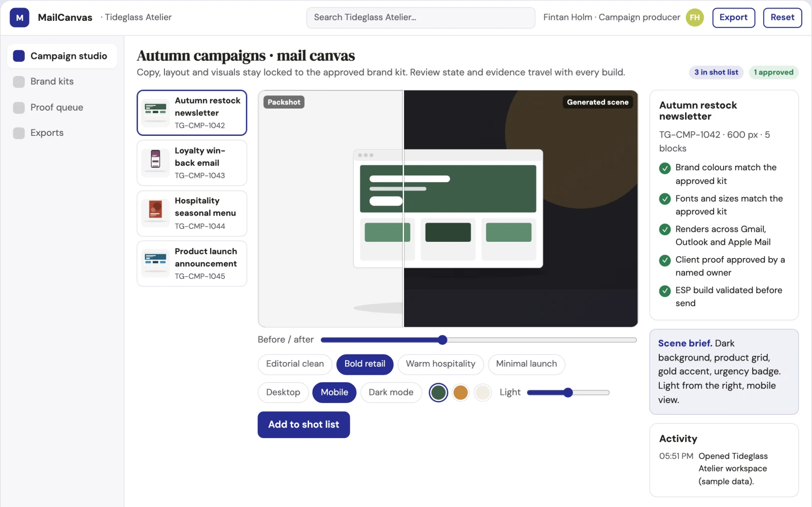Select the Editorial clean style
This screenshot has height=507, width=812.
click(x=295, y=364)
